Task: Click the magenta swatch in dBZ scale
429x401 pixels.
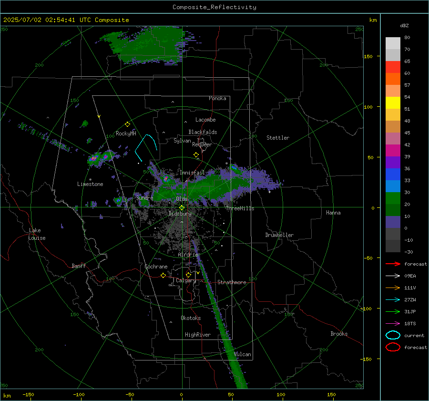Action: 393,151
